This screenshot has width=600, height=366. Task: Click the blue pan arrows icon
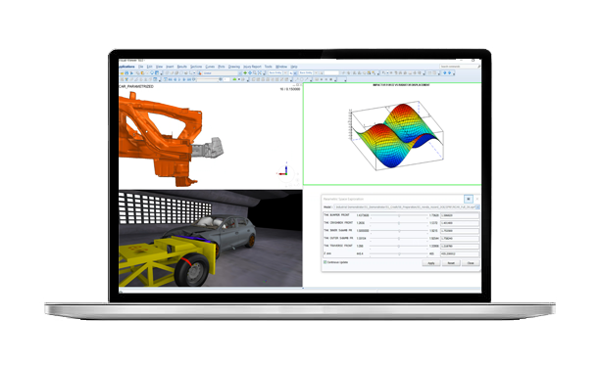click(250, 73)
